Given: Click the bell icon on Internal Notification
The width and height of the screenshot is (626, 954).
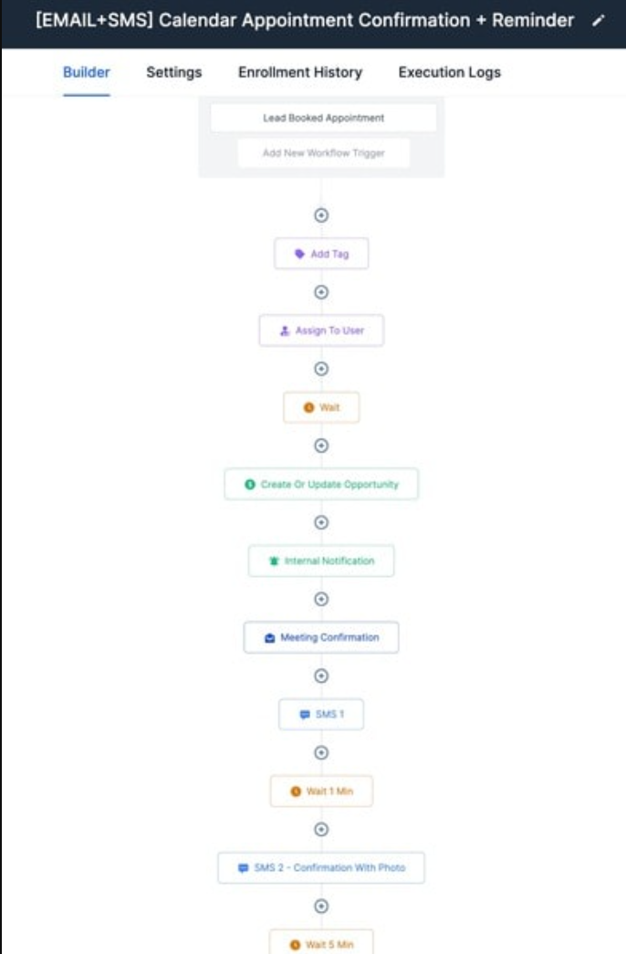Looking at the screenshot, I should click(x=274, y=561).
